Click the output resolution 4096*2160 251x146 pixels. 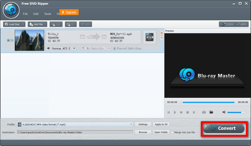point(117,38)
